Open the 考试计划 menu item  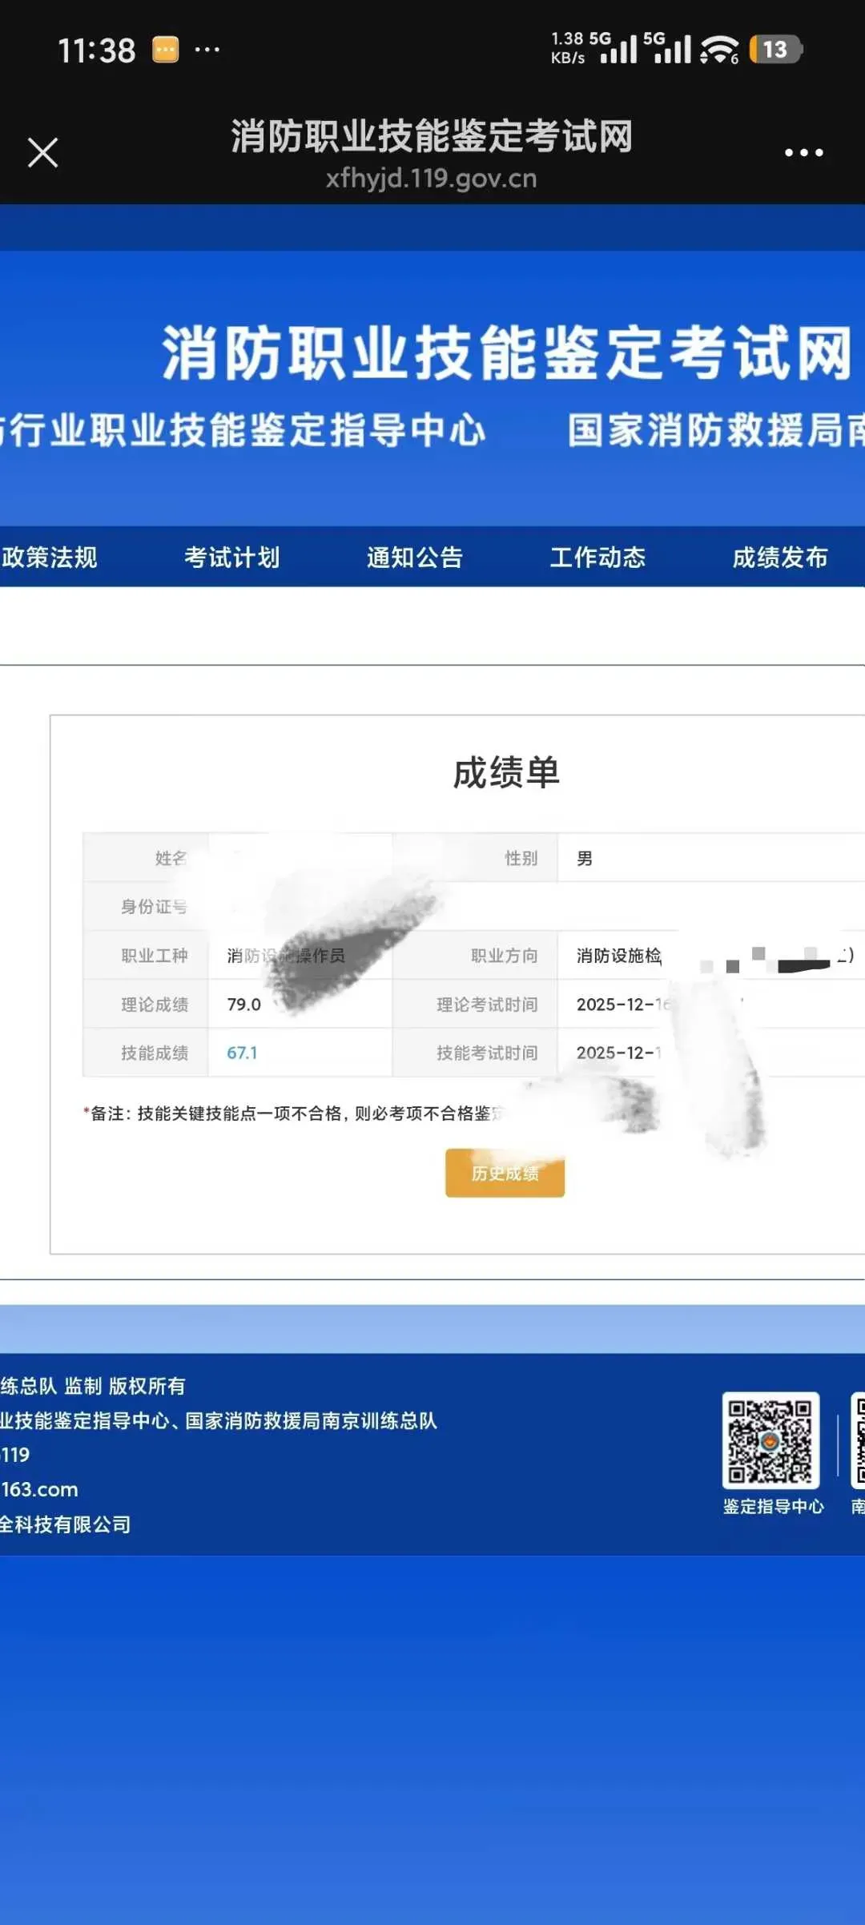click(232, 557)
